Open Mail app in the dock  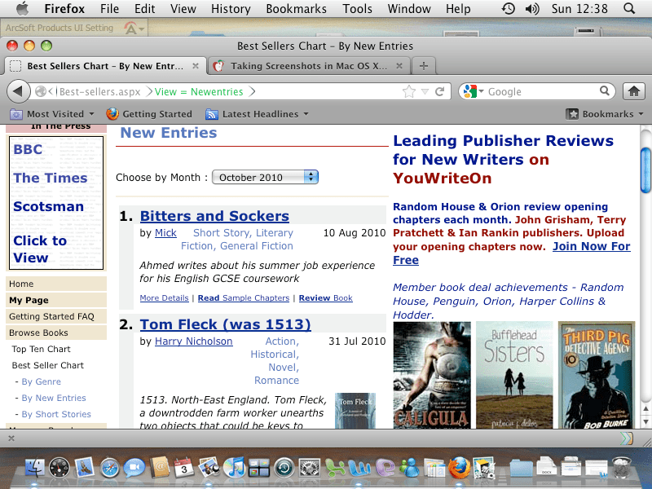pos(85,467)
